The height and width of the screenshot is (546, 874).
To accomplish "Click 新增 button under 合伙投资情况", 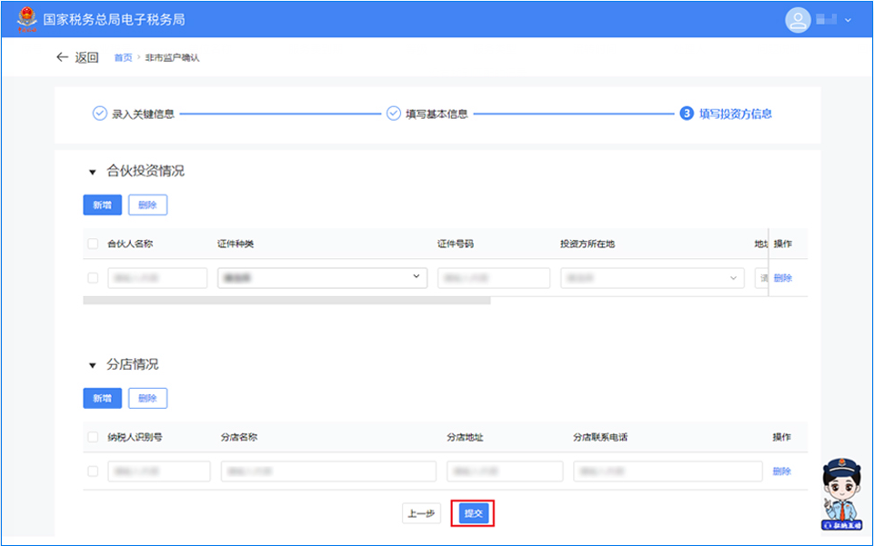I will pyautogui.click(x=102, y=205).
